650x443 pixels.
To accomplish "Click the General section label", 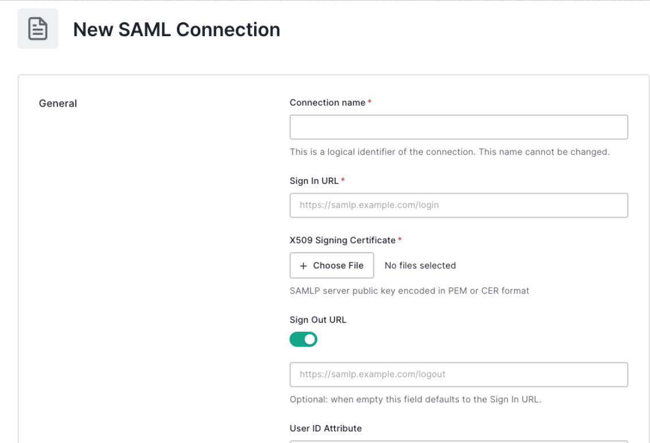I will pos(58,104).
